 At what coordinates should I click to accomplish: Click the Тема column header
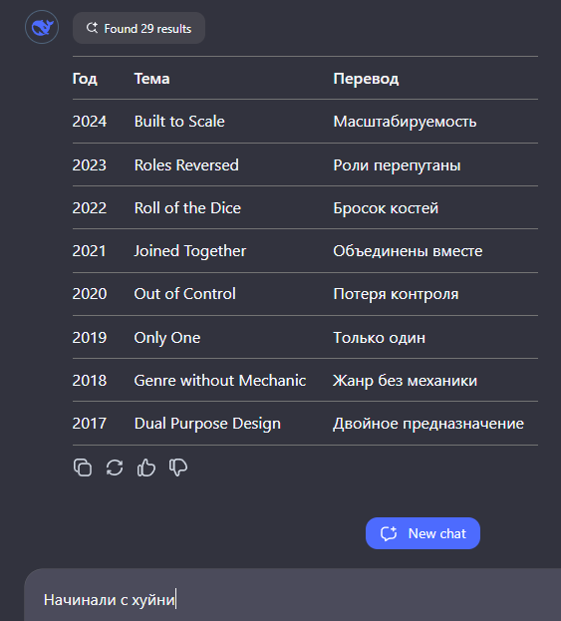point(151,79)
